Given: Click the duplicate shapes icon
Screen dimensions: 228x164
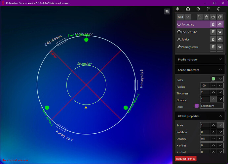Looking at the screenshot, I should coord(220,17).
